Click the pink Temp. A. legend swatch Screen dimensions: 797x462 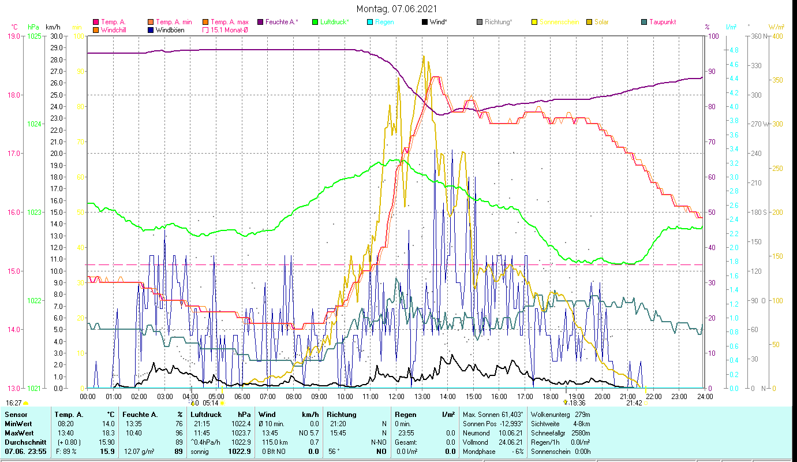96,22
